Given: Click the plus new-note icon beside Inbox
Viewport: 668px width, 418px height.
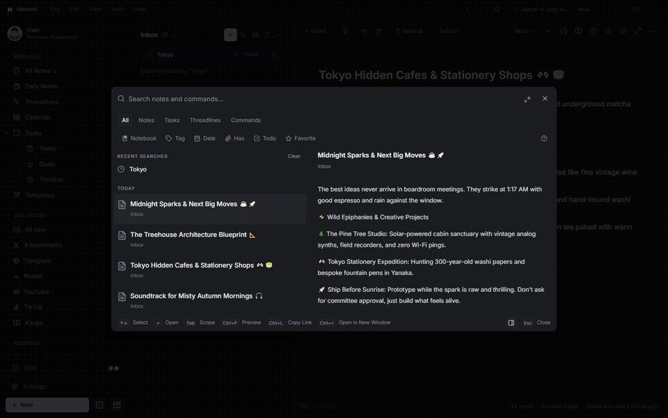Looking at the screenshot, I should pos(230,35).
